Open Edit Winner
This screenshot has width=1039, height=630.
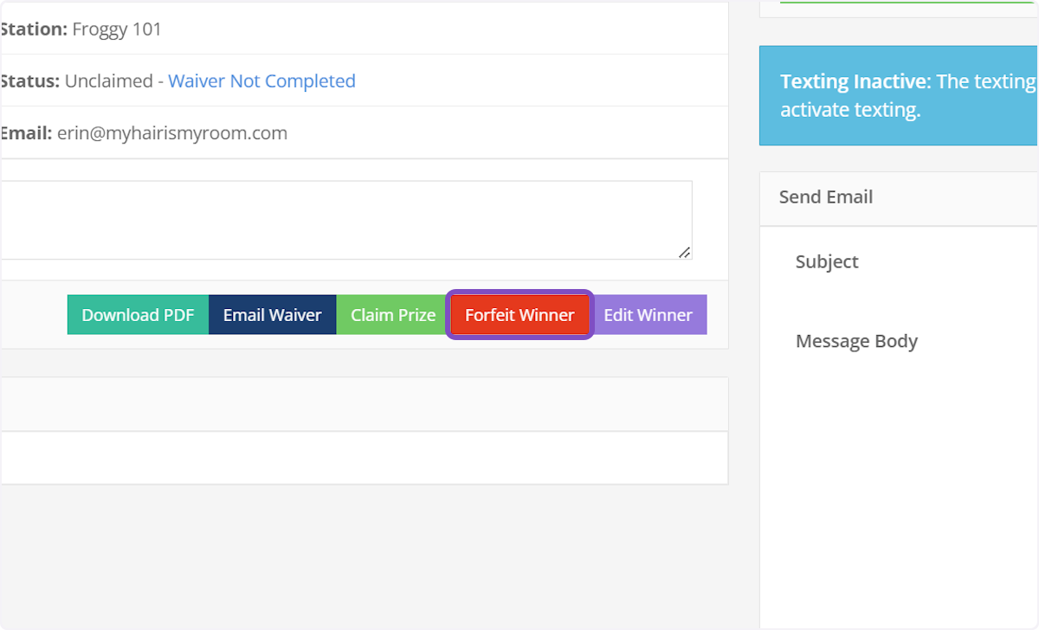pyautogui.click(x=648, y=315)
